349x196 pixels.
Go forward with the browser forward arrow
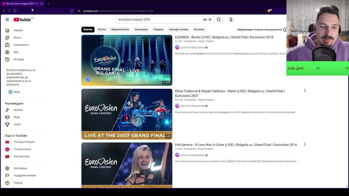click(9, 11)
